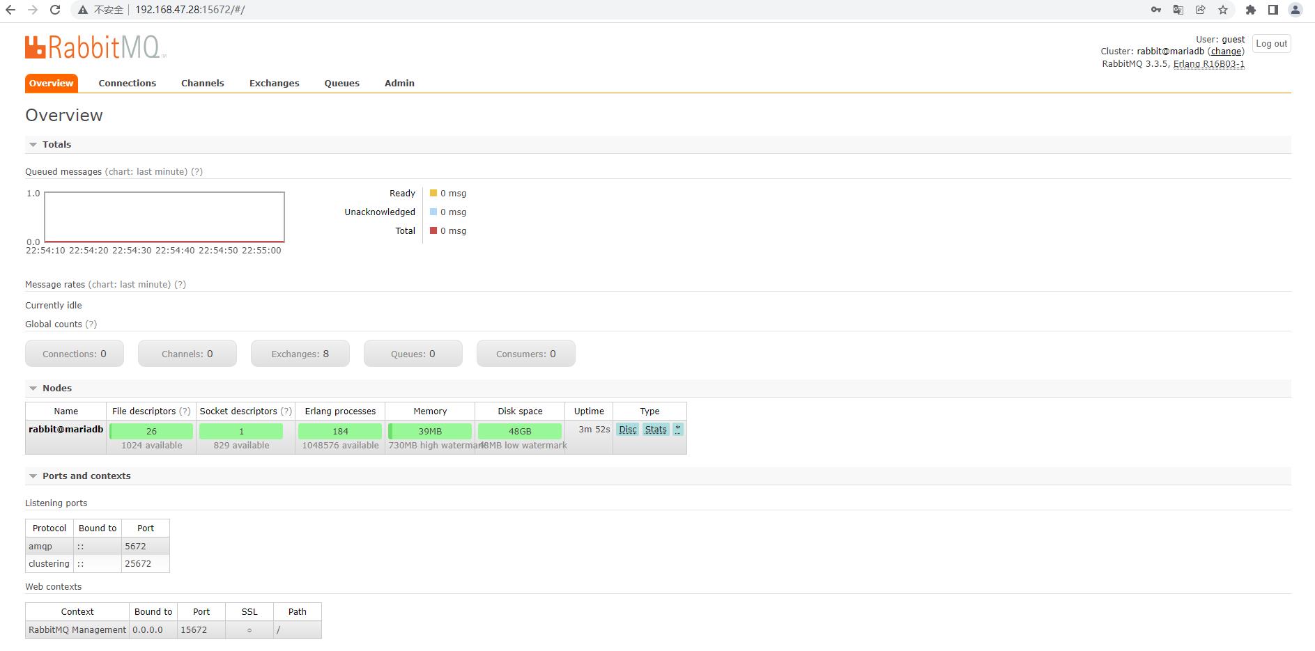Click the browser address bar URL
Screen dimensions: 1315x651
tap(190, 10)
